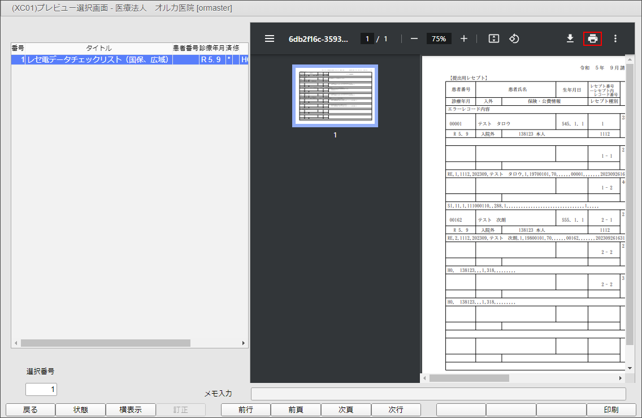Click the 75% zoom level field
Viewport: 642px width, 418px height.
coord(439,38)
